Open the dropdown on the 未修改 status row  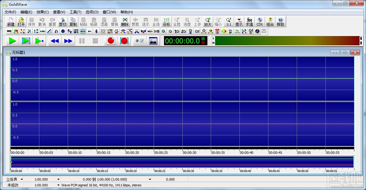[58, 185]
